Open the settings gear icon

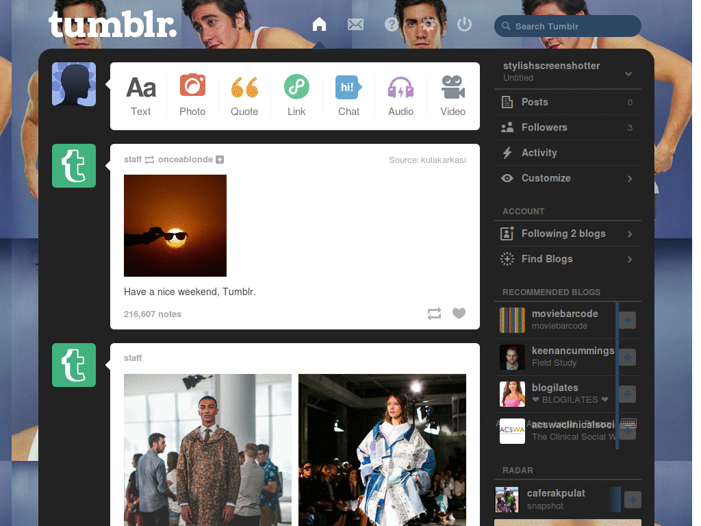429,24
